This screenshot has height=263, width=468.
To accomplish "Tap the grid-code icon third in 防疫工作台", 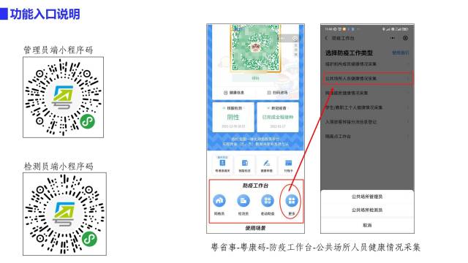I will pos(268,201).
